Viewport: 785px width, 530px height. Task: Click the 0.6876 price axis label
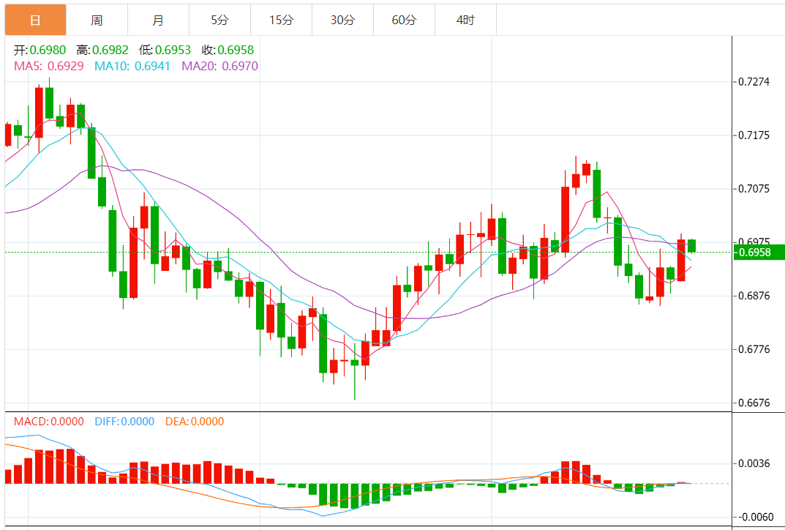coord(754,296)
